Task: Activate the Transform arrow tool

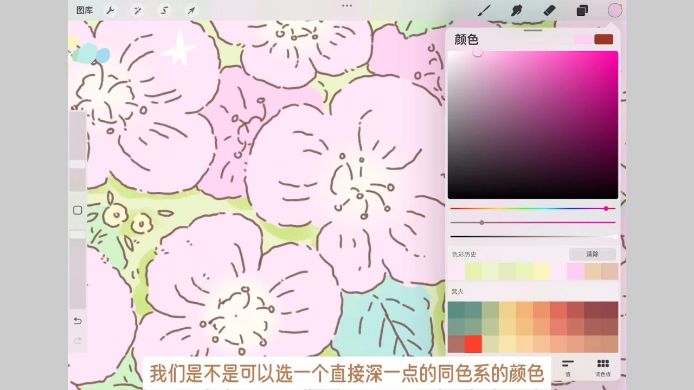Action: pyautogui.click(x=191, y=10)
